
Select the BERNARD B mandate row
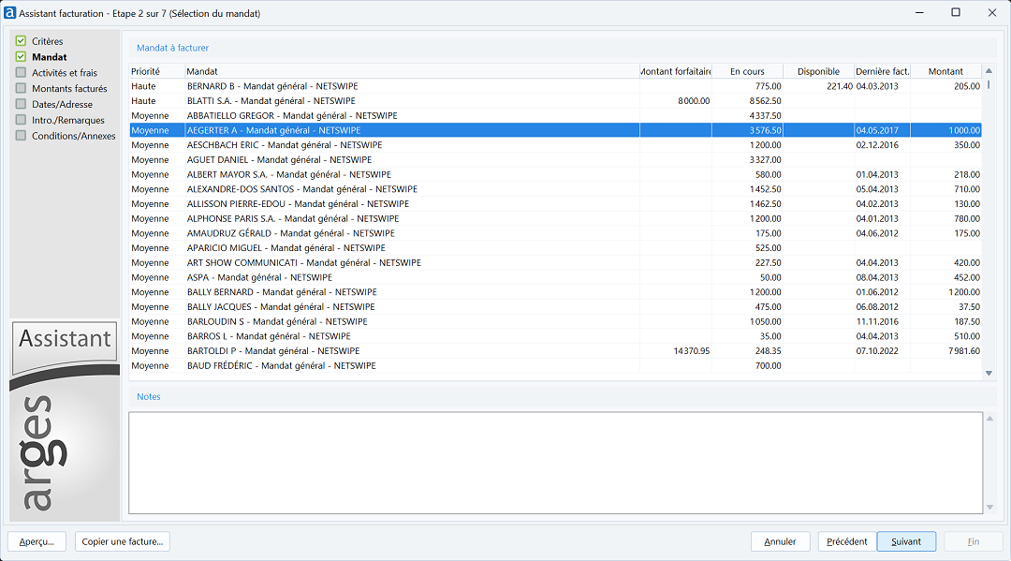[x=555, y=86]
